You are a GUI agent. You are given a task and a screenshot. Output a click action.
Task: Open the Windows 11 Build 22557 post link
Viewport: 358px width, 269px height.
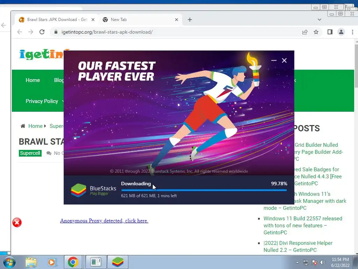pyautogui.click(x=303, y=225)
